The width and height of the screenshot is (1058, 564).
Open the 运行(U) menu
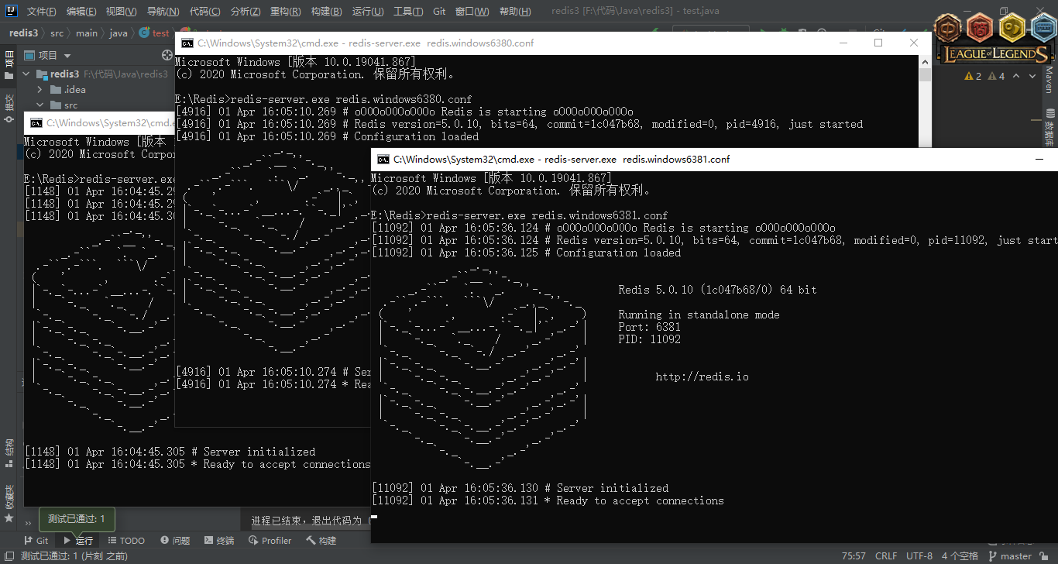click(x=367, y=12)
